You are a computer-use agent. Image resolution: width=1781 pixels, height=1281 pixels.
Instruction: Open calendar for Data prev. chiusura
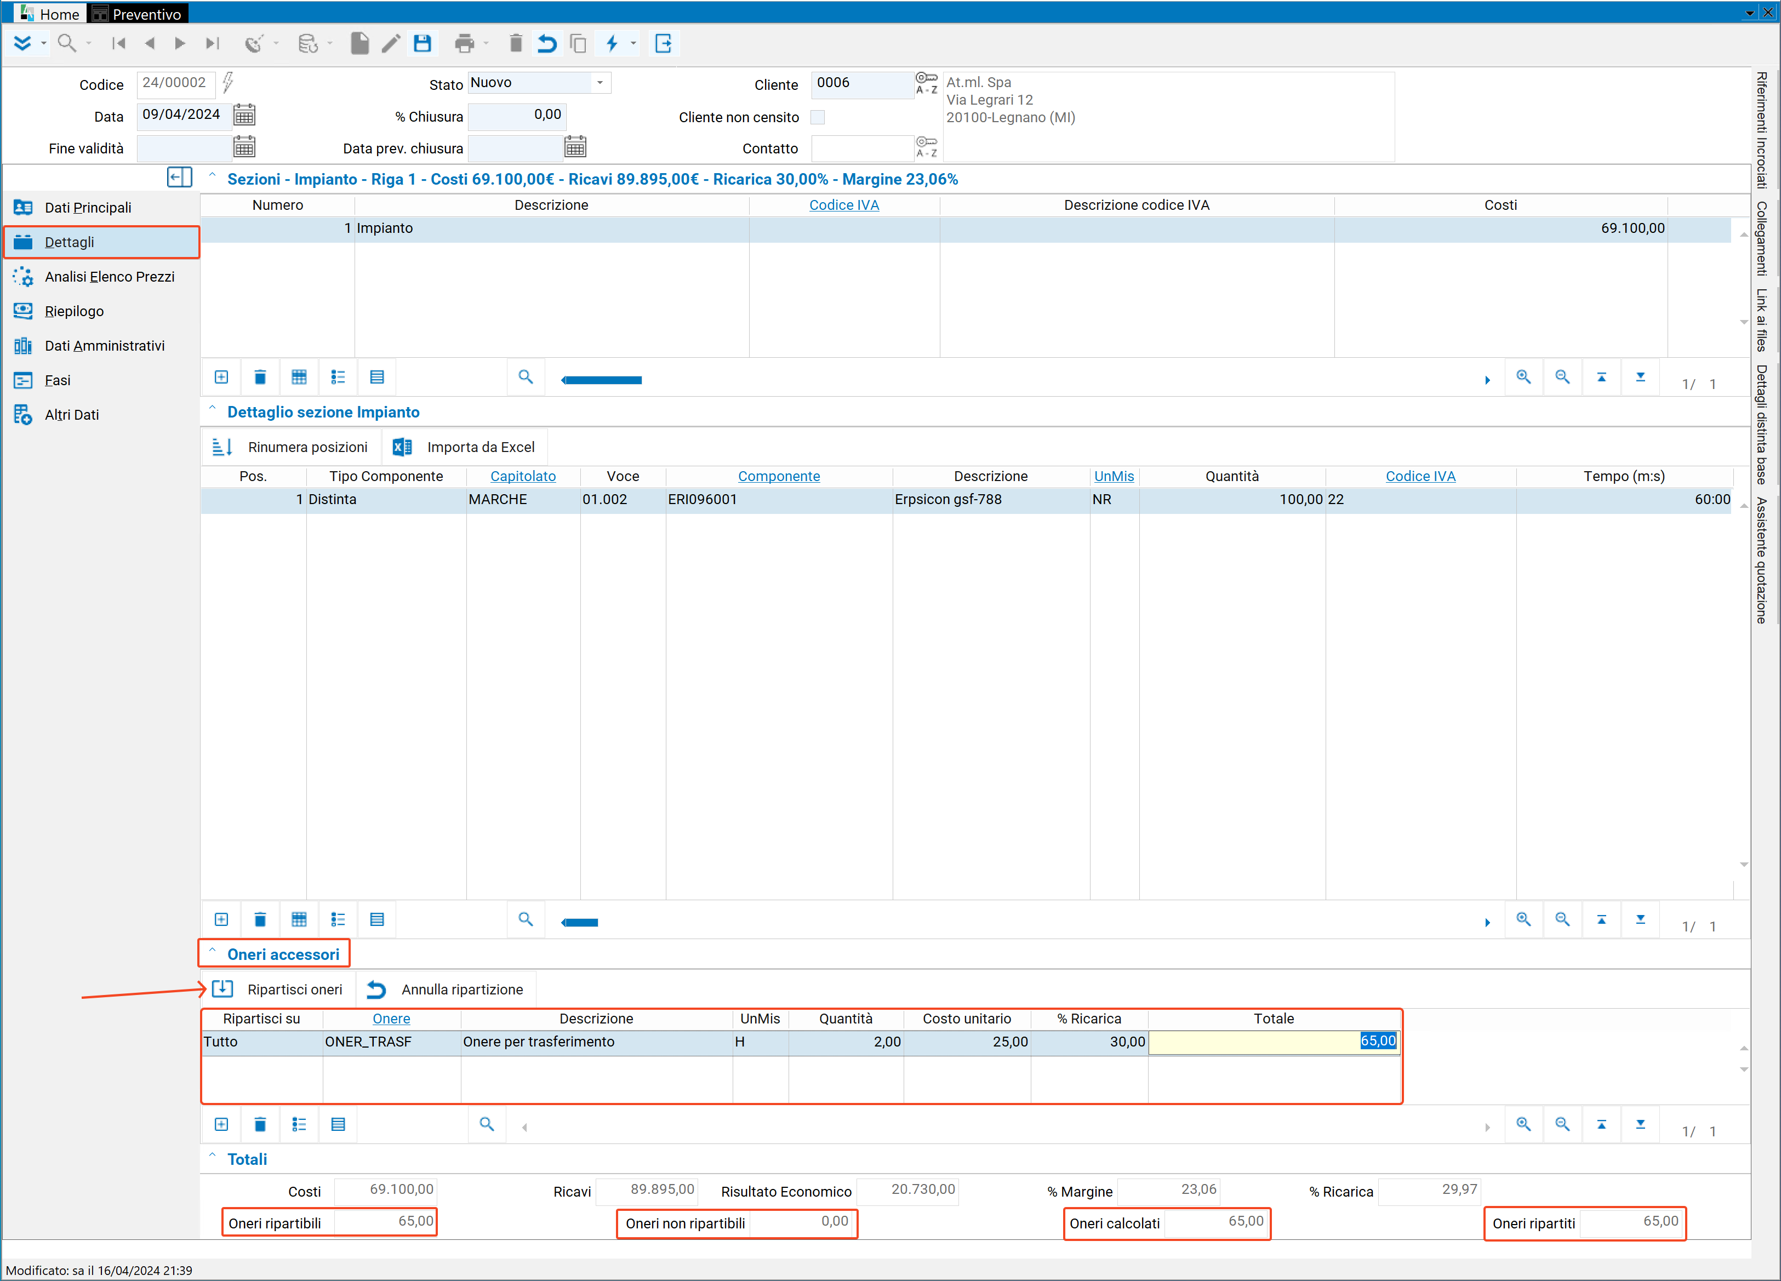pyautogui.click(x=575, y=147)
